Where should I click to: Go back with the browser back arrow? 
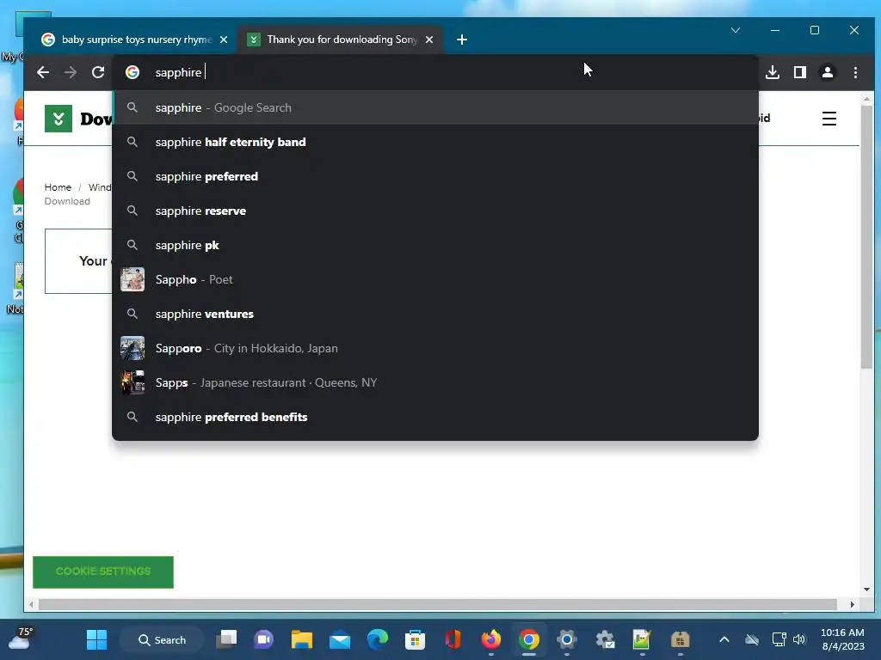[43, 72]
